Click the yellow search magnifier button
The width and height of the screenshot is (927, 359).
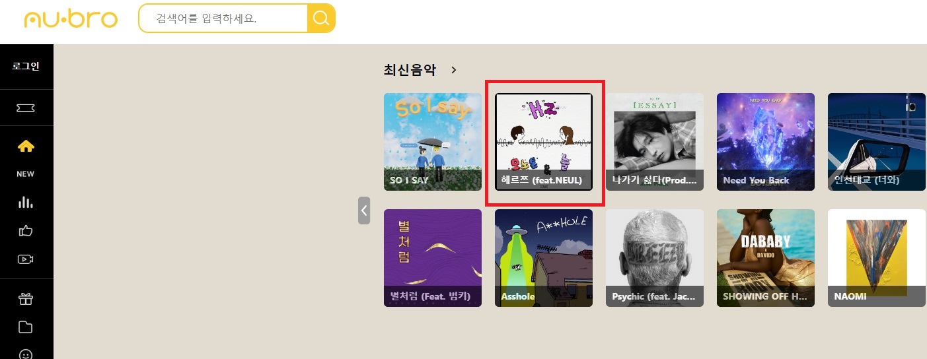[321, 18]
